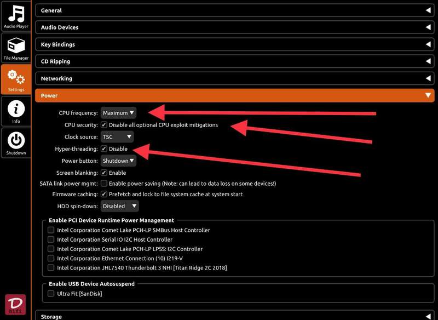438x320 pixels.
Task: Expand the CD Ripping section
Action: click(x=235, y=61)
